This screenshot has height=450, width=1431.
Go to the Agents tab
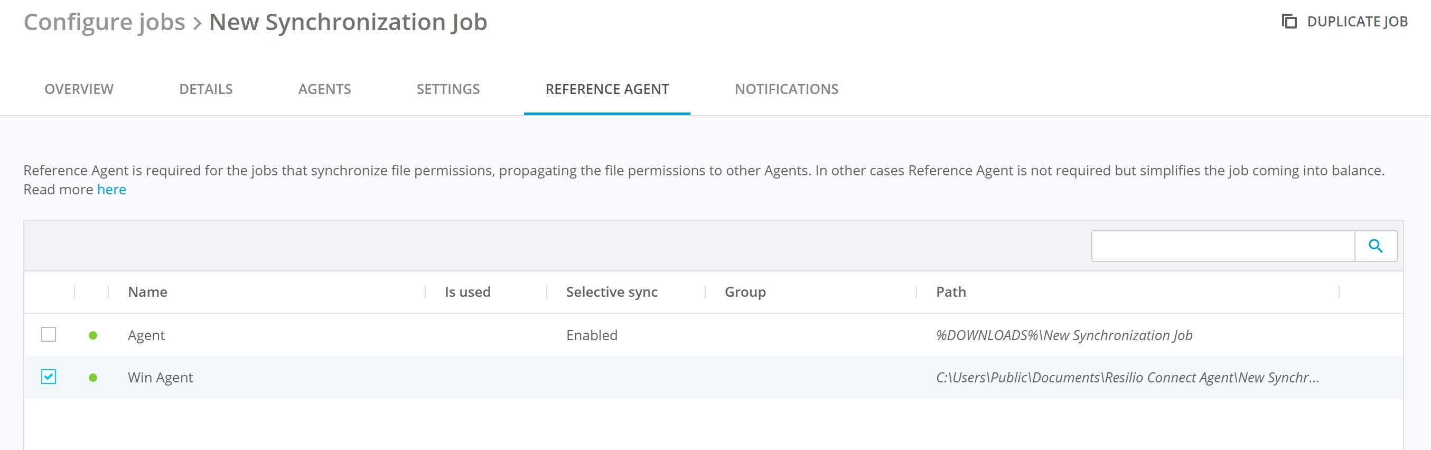tap(324, 89)
